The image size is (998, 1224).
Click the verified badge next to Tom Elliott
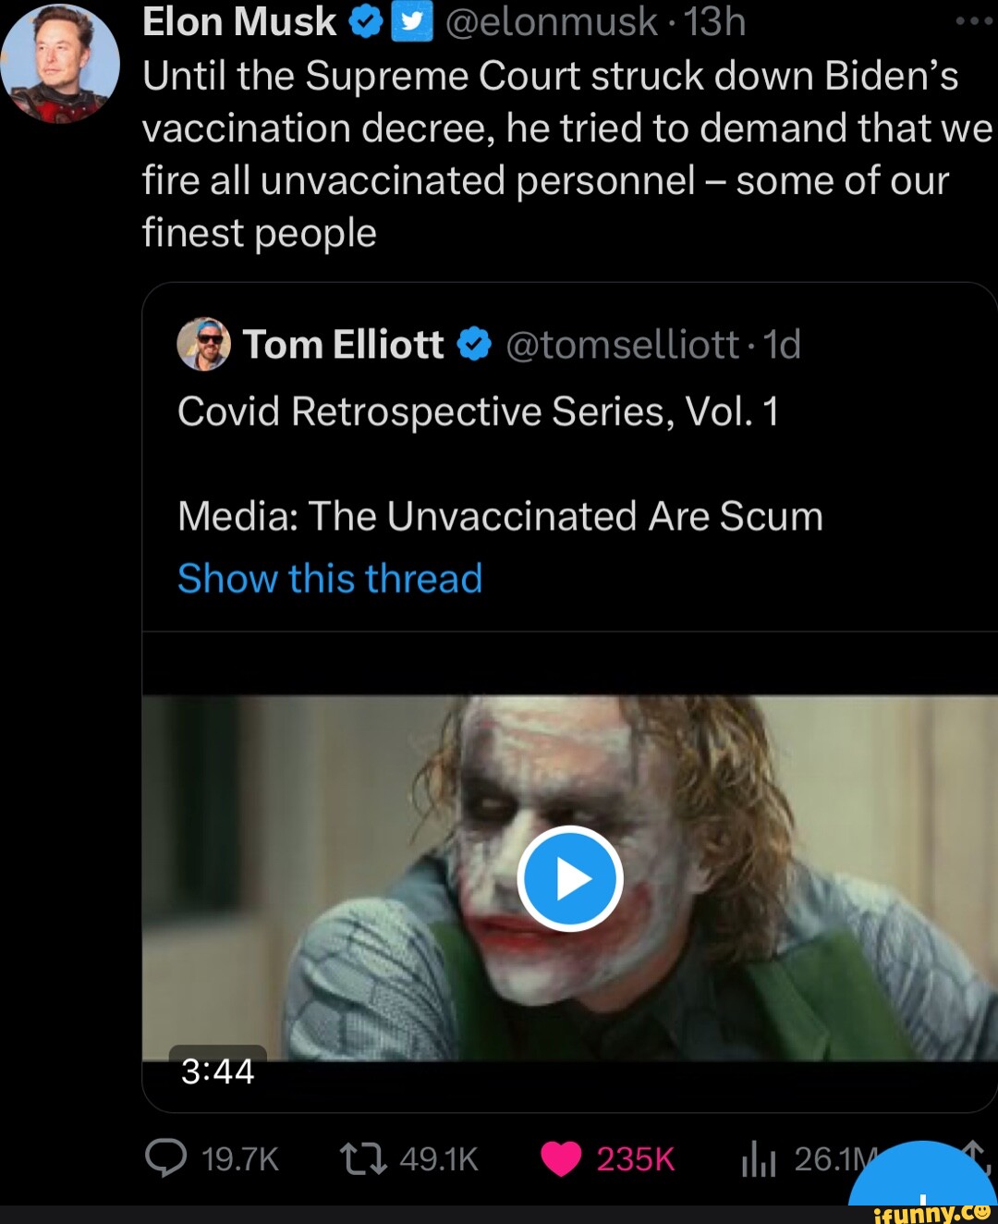(474, 345)
